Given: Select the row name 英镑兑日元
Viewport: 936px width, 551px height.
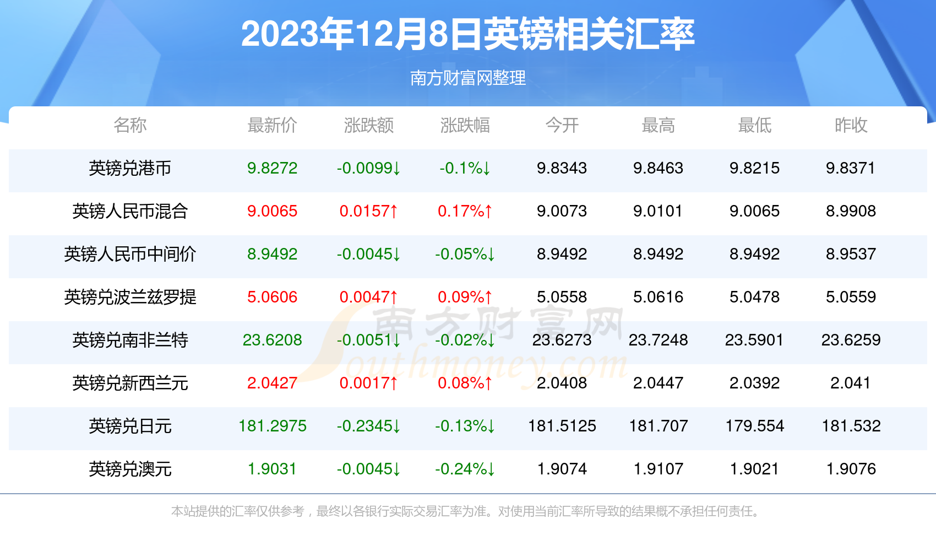Looking at the screenshot, I should pyautogui.click(x=130, y=426).
